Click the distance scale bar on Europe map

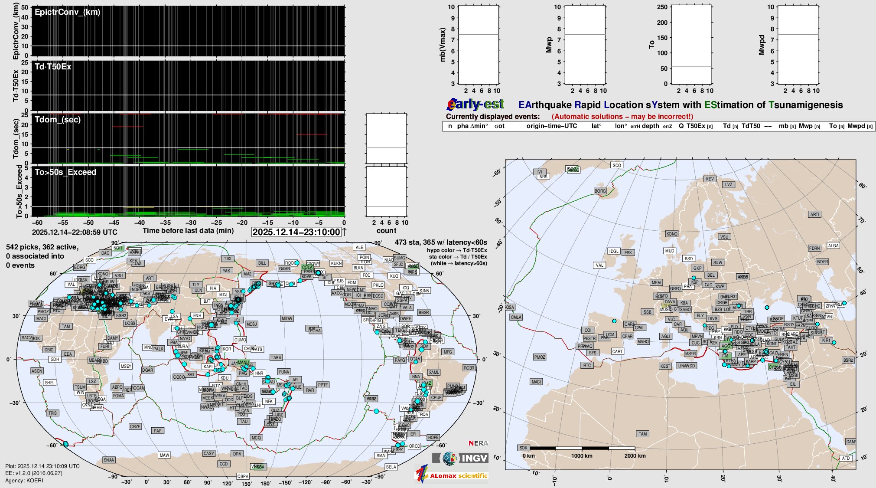(582, 448)
